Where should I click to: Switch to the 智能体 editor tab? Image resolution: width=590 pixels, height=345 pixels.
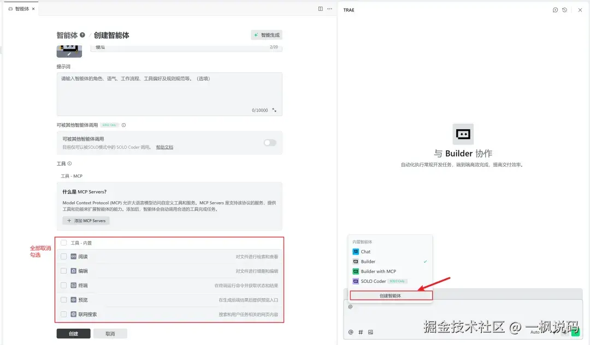[22, 9]
